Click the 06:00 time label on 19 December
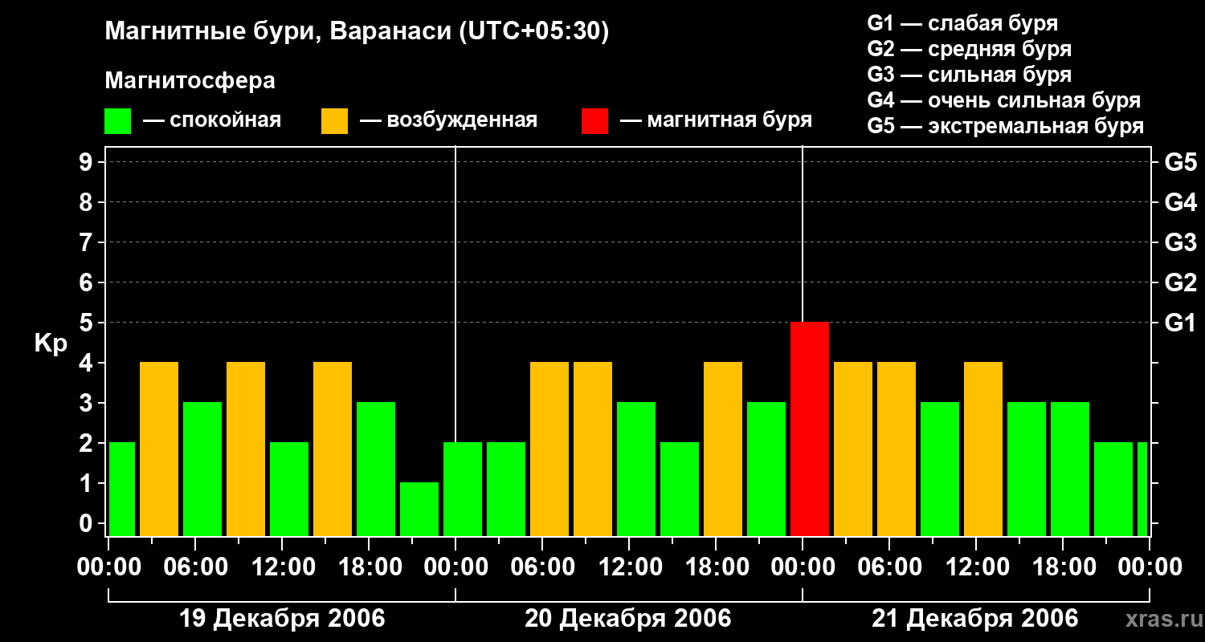1205x642 pixels. (195, 567)
